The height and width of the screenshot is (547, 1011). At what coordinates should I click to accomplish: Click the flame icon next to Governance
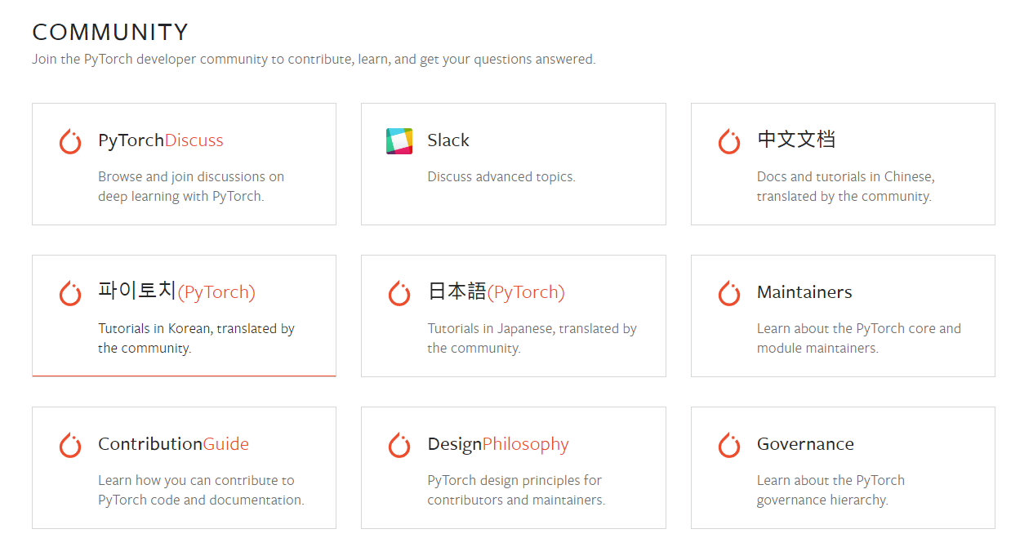coord(729,445)
